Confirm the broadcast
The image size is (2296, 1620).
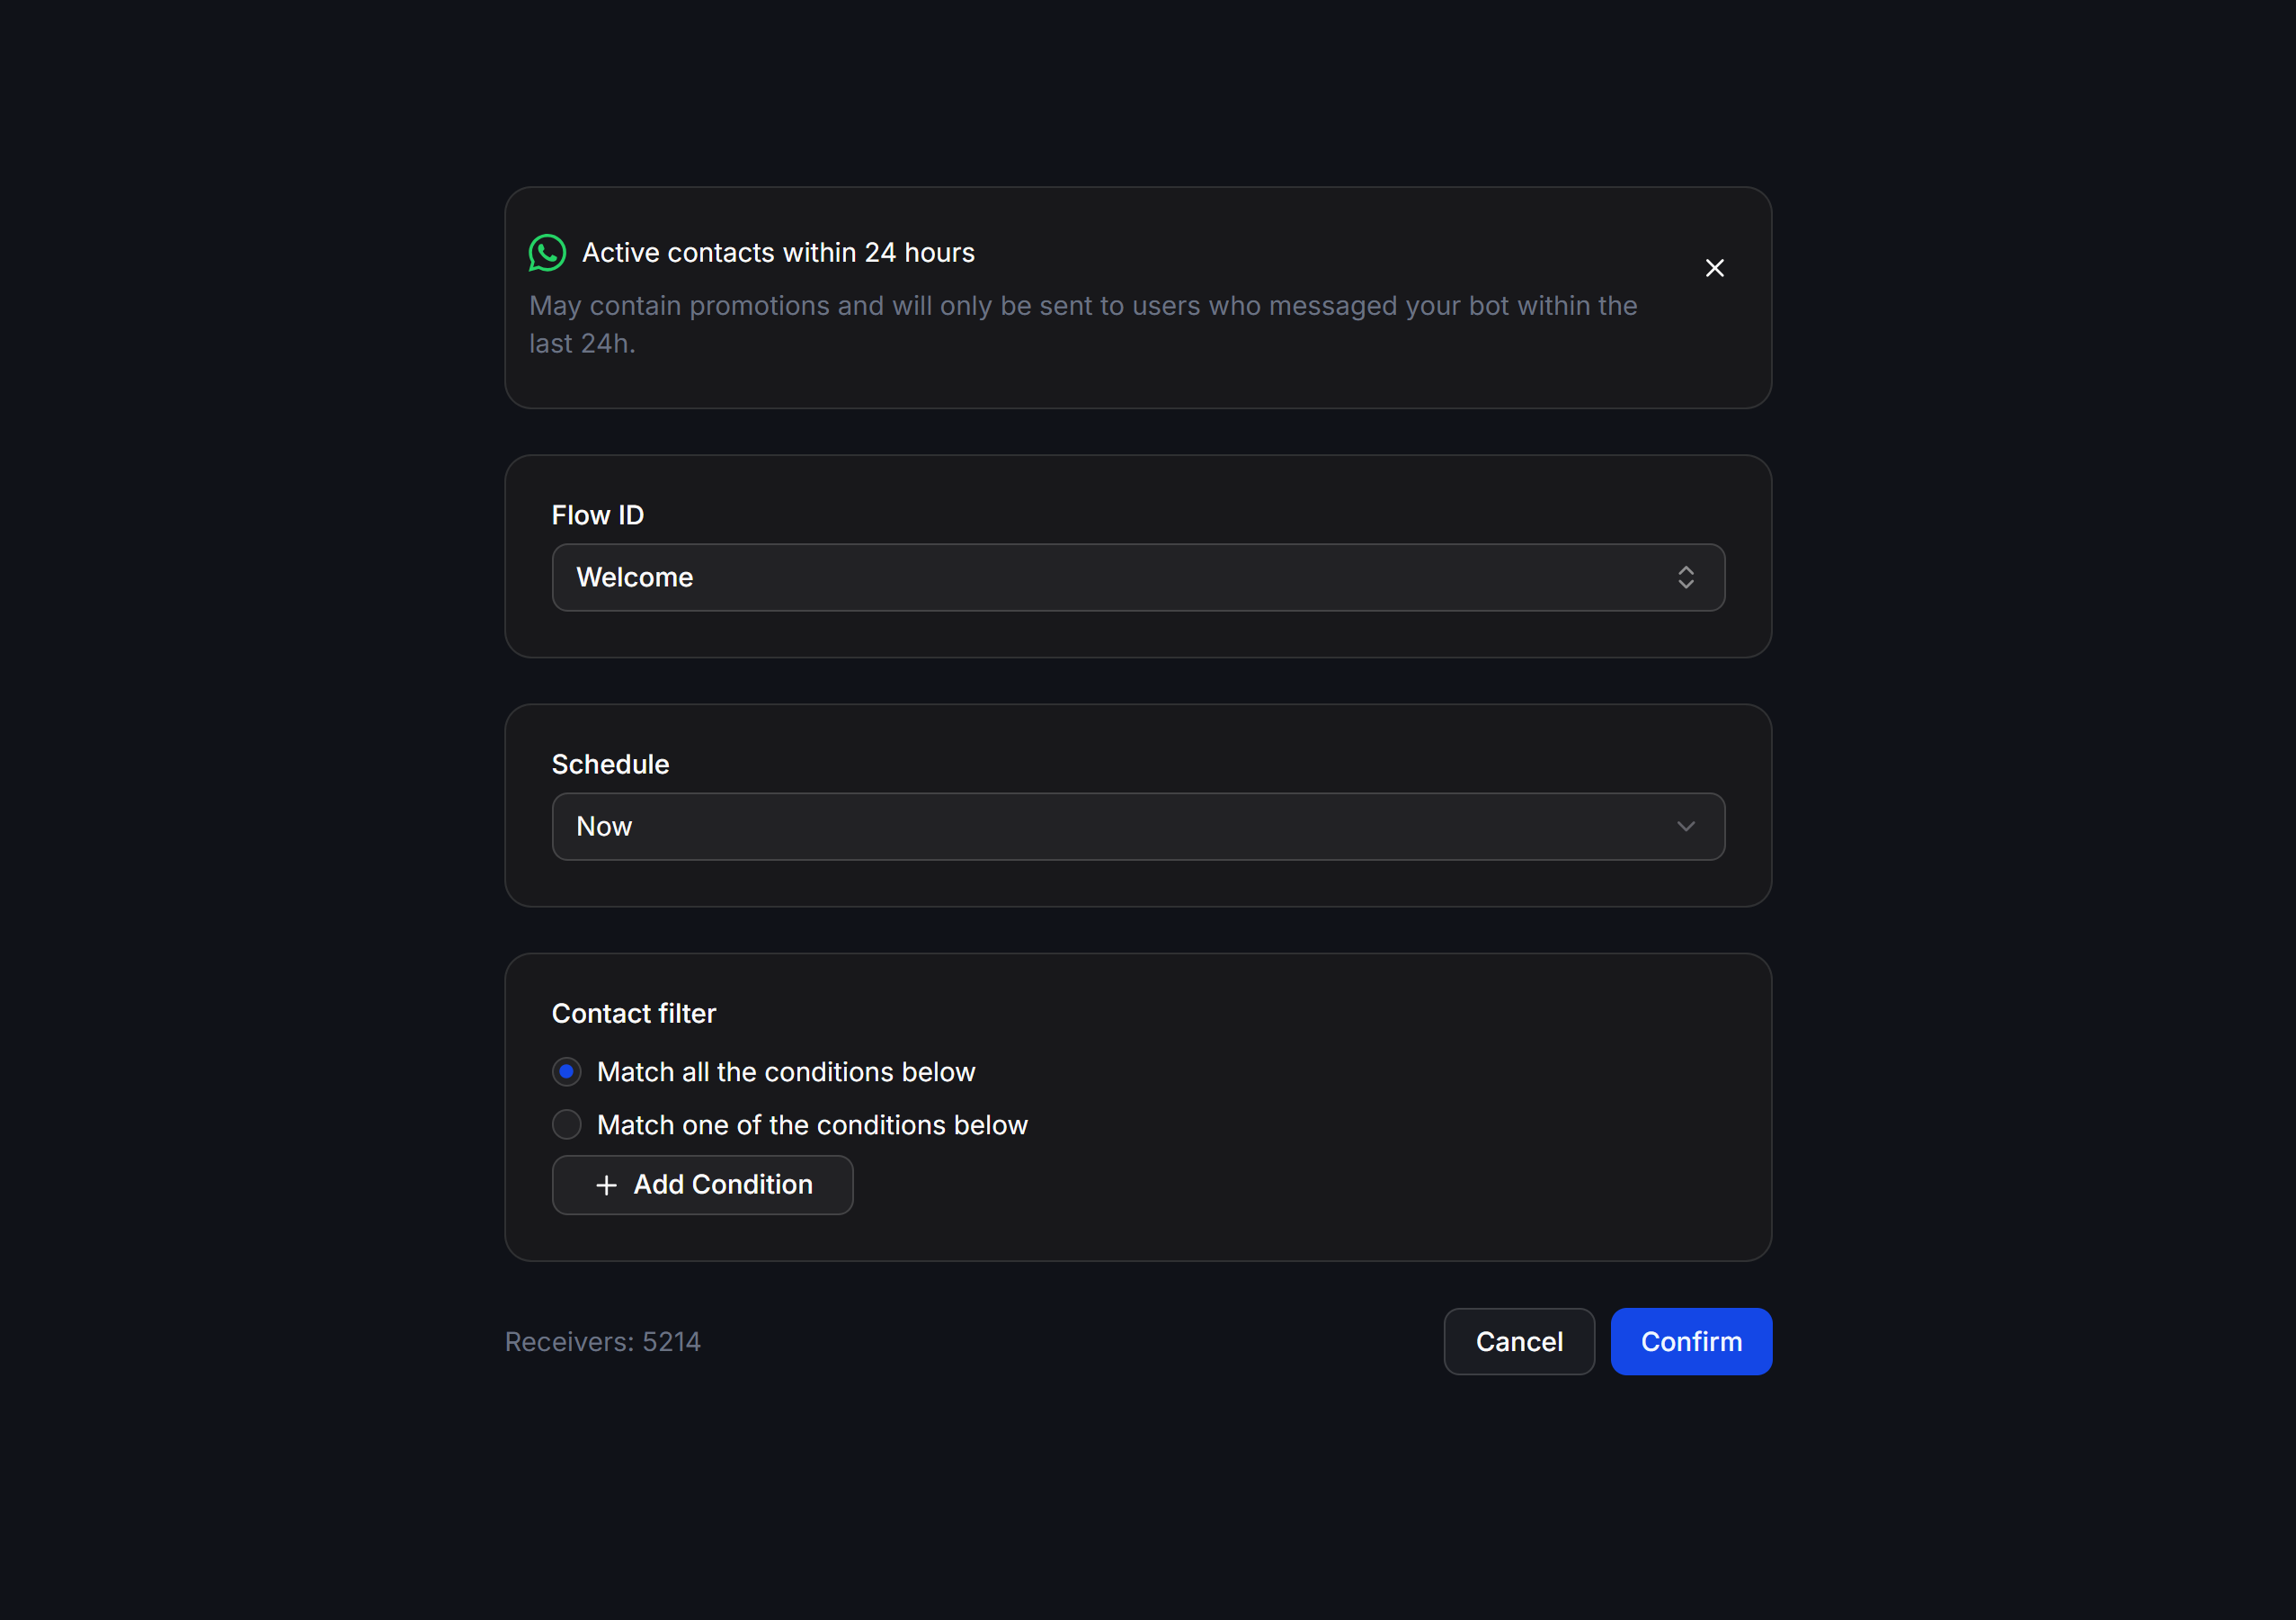click(x=1691, y=1341)
